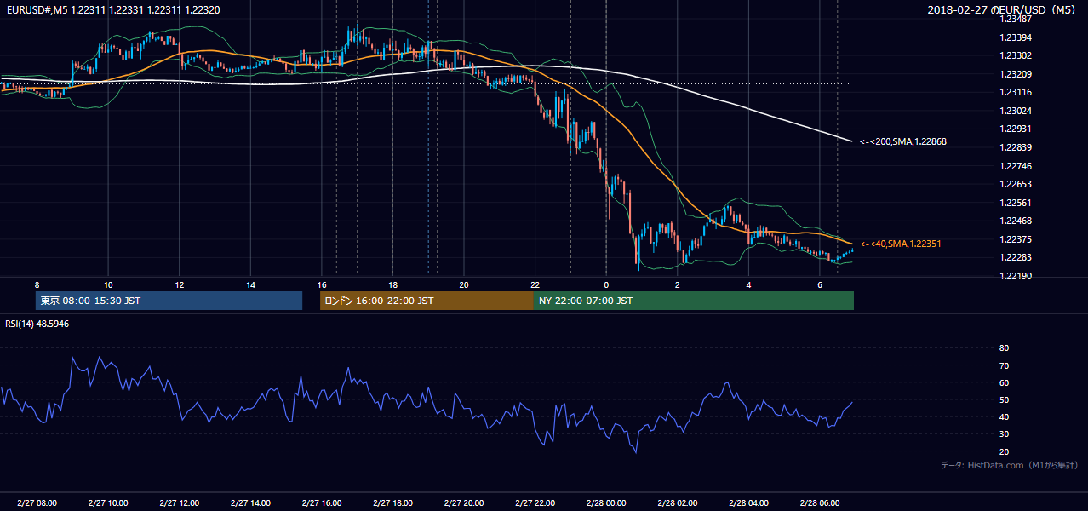Click price axis label 1.22931

(1015, 129)
